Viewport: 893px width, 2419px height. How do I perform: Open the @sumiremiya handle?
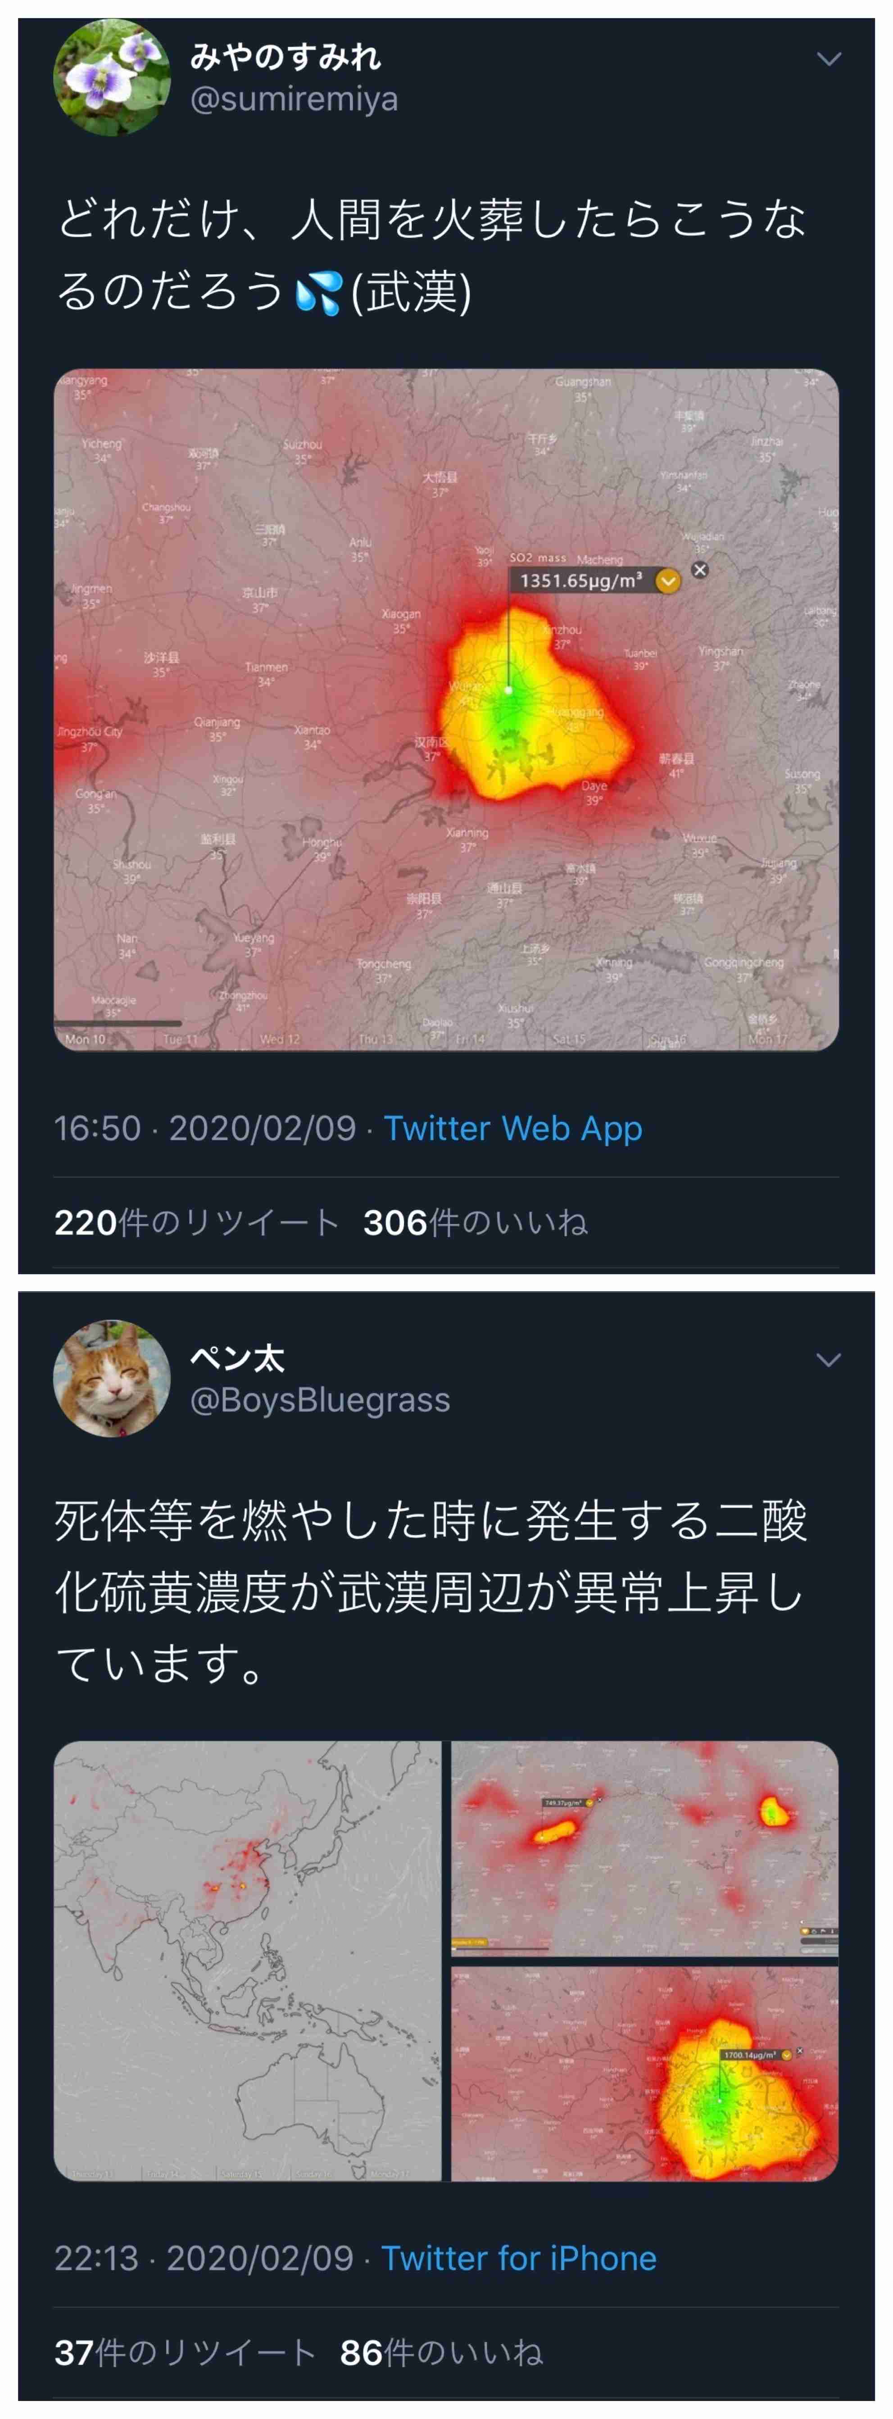[294, 99]
